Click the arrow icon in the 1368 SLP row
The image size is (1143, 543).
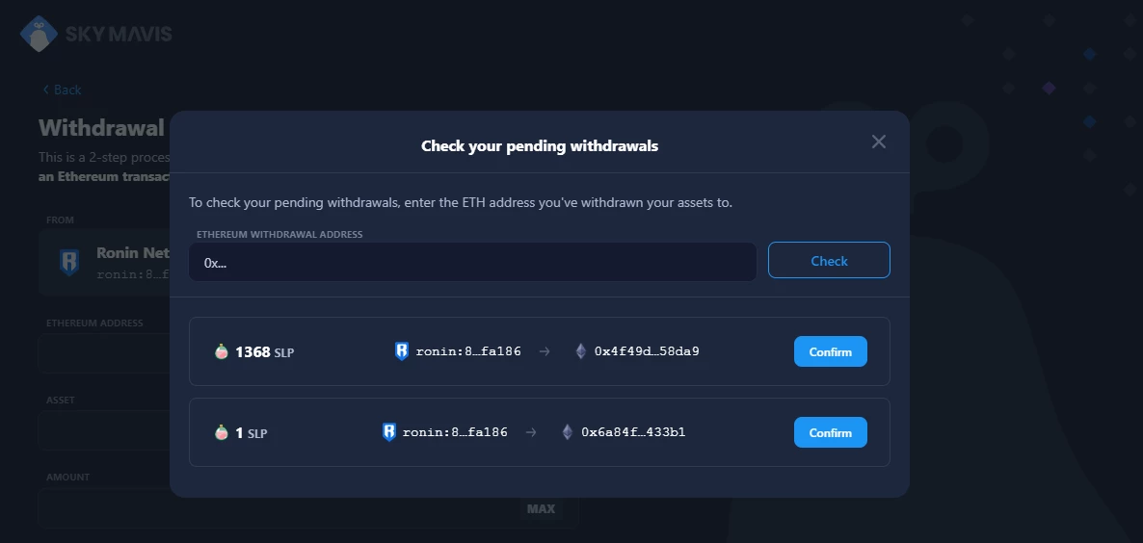(x=545, y=351)
